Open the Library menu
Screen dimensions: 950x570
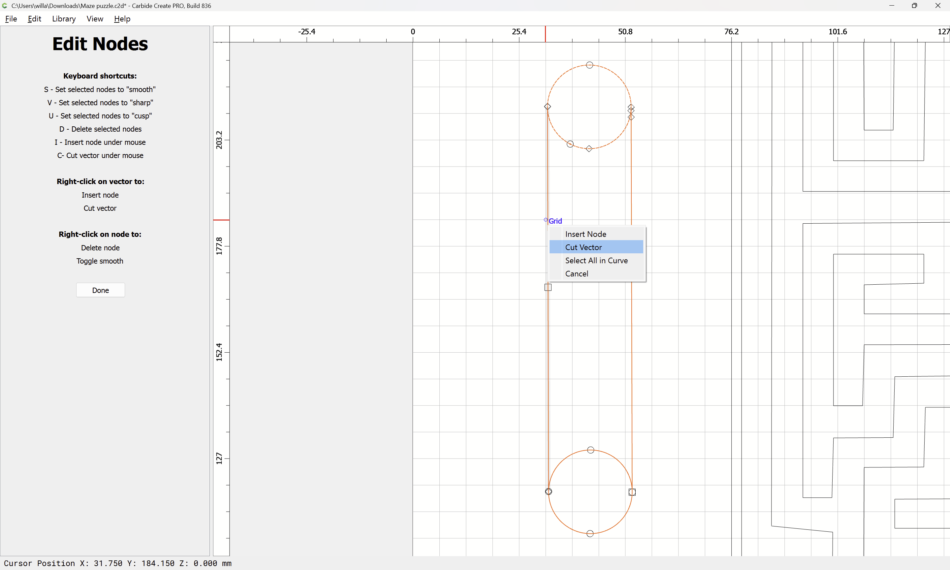tap(64, 19)
